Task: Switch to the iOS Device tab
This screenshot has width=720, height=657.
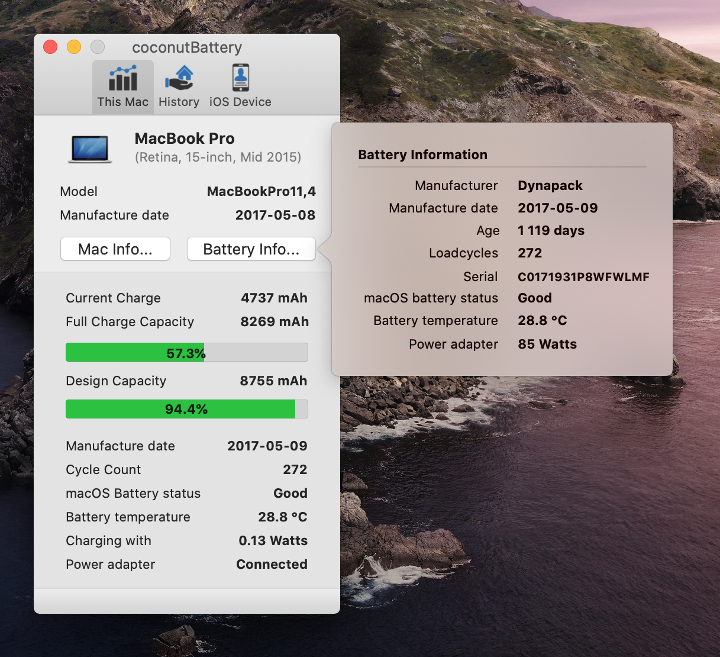Action: tap(240, 87)
